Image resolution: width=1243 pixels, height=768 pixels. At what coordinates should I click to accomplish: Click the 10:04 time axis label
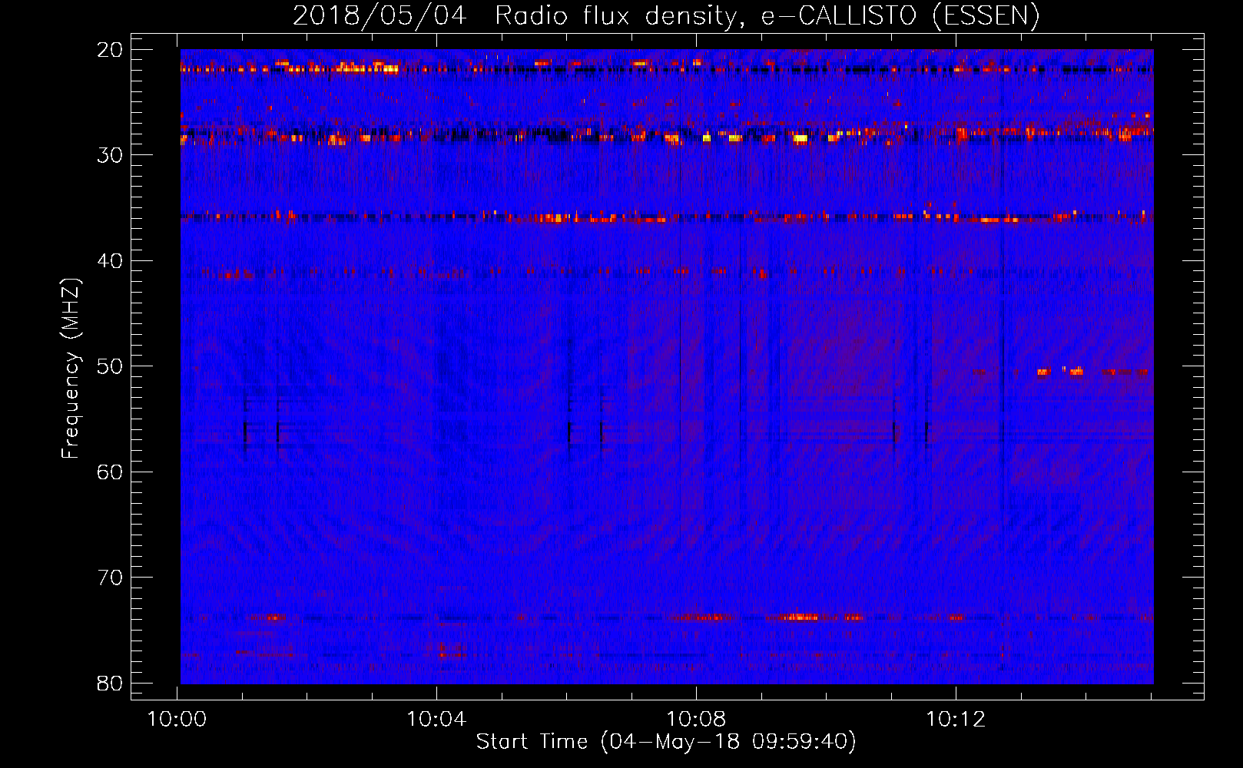point(436,720)
